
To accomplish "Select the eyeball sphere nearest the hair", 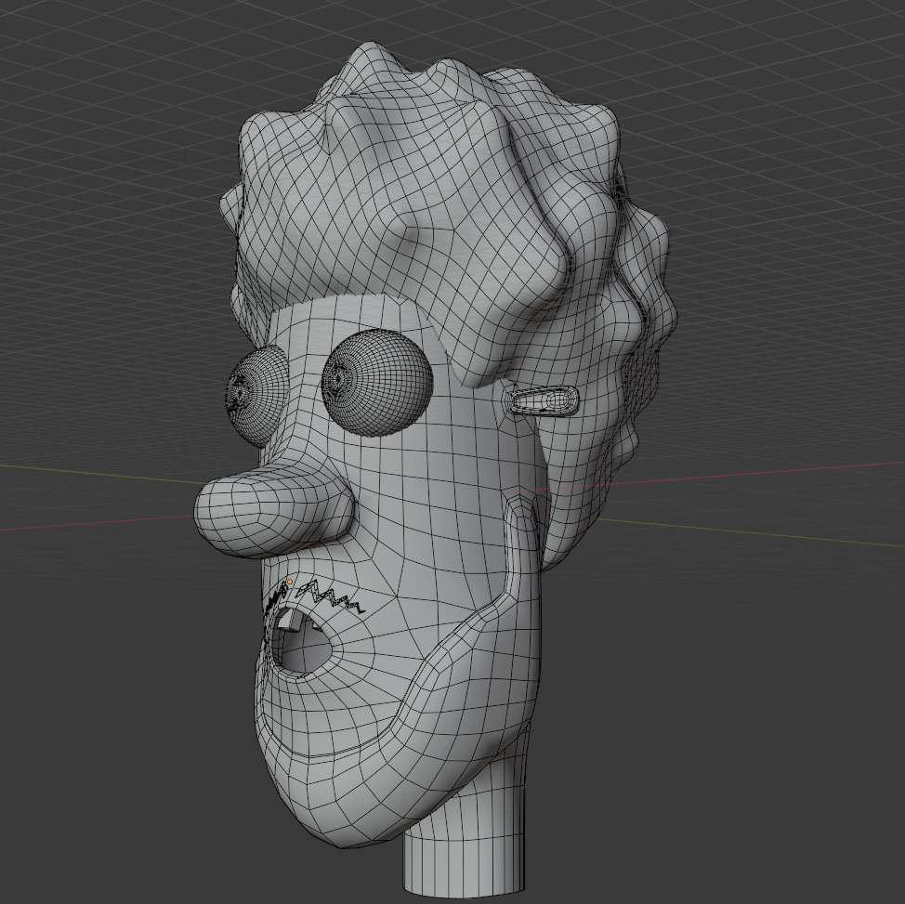I will (x=378, y=382).
